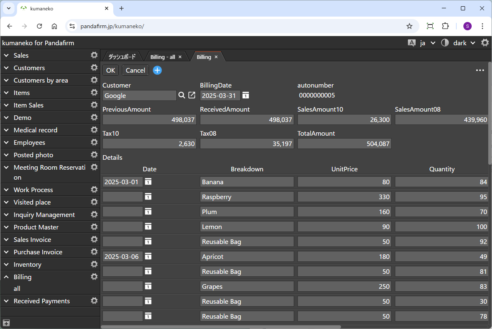Collapse the Billing section in the sidebar
492x329 pixels.
7,277
